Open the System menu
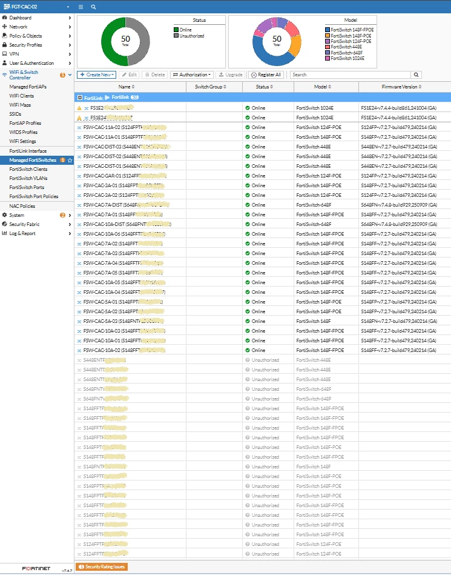The width and height of the screenshot is (451, 575). (37, 215)
